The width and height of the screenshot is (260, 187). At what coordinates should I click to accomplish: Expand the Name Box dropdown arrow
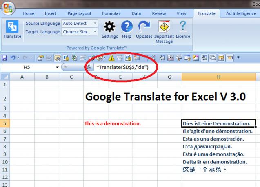click(x=57, y=67)
